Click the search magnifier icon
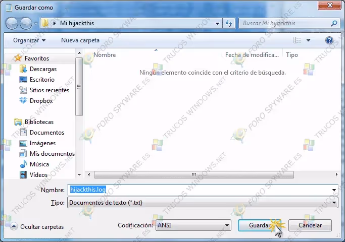The height and width of the screenshot is (242, 345). [334, 23]
